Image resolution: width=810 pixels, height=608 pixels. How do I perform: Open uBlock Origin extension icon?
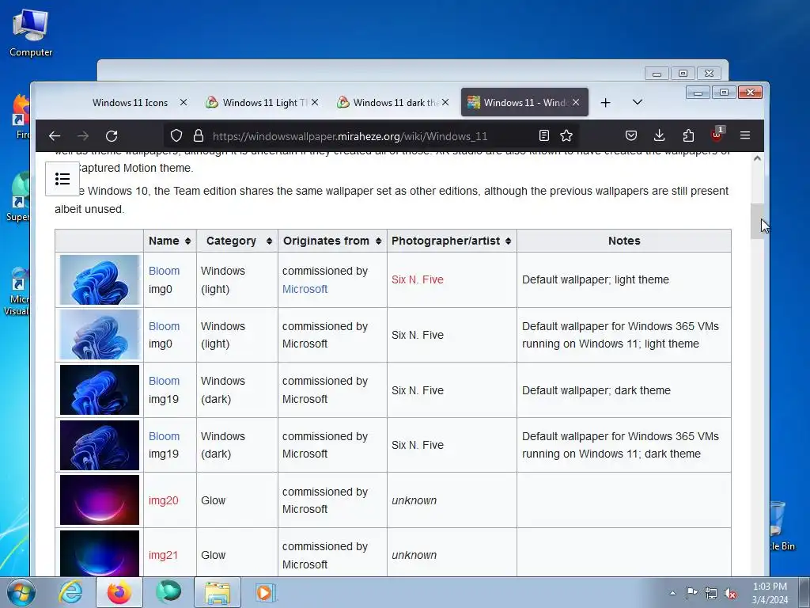tap(717, 135)
